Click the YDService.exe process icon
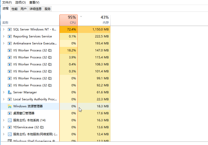This screenshot has width=208, height=145. coord(10,127)
